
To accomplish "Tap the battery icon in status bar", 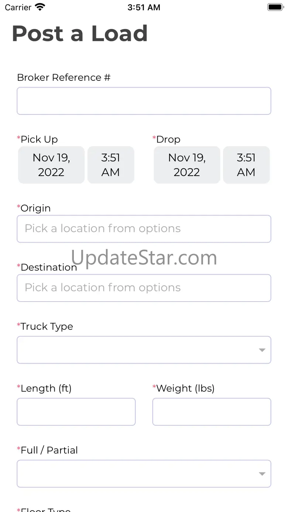I will tap(275, 7).
